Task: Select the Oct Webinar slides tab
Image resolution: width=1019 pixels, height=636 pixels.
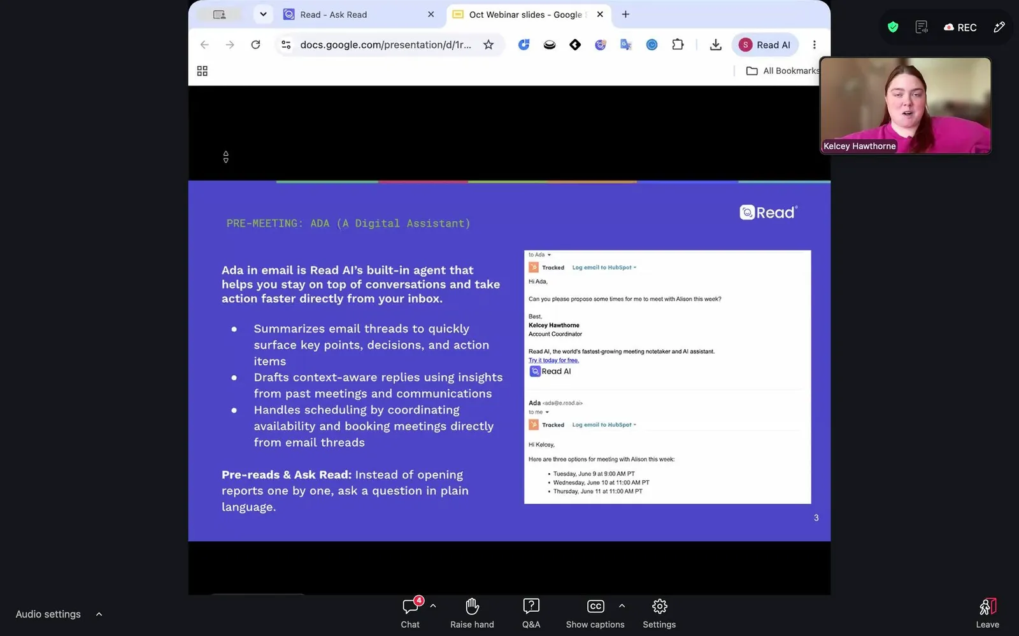Action: click(527, 15)
